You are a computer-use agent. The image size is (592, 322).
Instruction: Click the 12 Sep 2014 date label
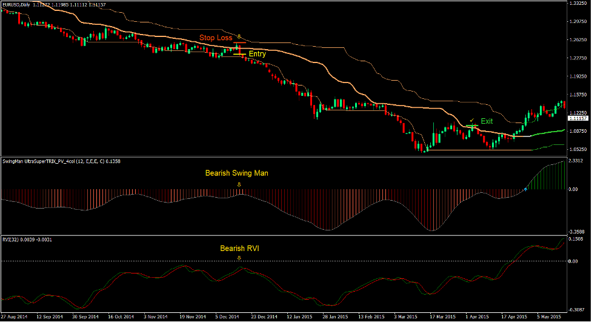click(50, 317)
